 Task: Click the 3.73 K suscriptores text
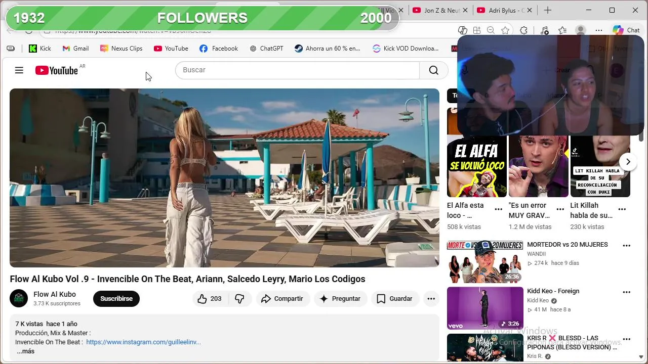point(57,304)
